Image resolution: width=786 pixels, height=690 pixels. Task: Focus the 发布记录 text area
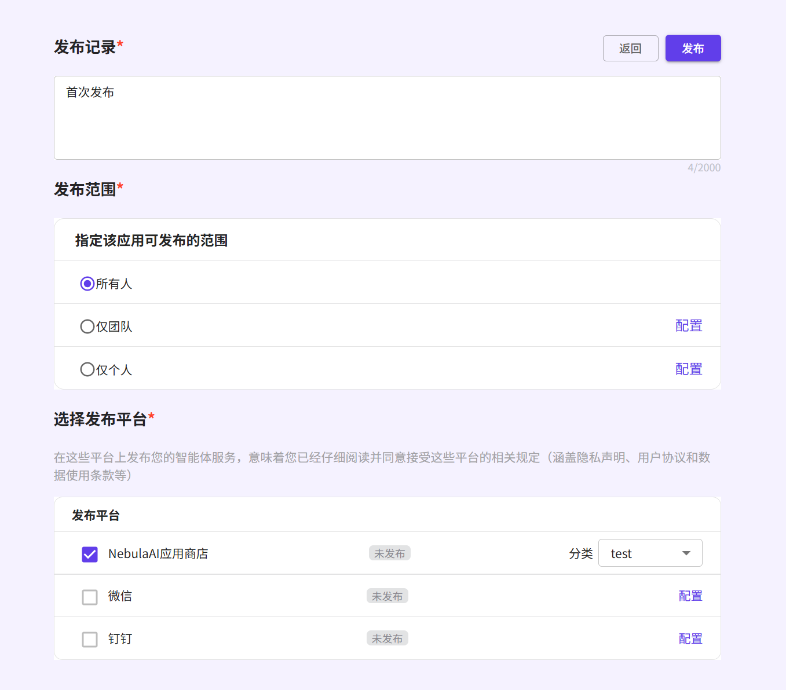click(387, 118)
